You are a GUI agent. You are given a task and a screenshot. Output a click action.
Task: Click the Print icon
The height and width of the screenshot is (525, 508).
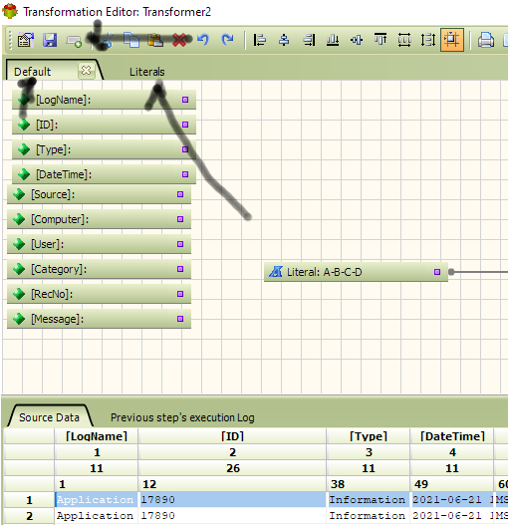[x=485, y=40]
